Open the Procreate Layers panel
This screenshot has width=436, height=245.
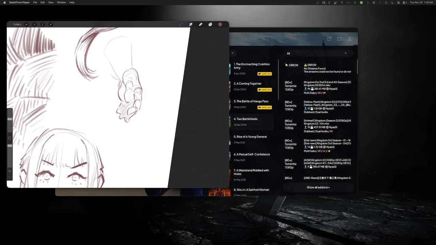point(210,24)
